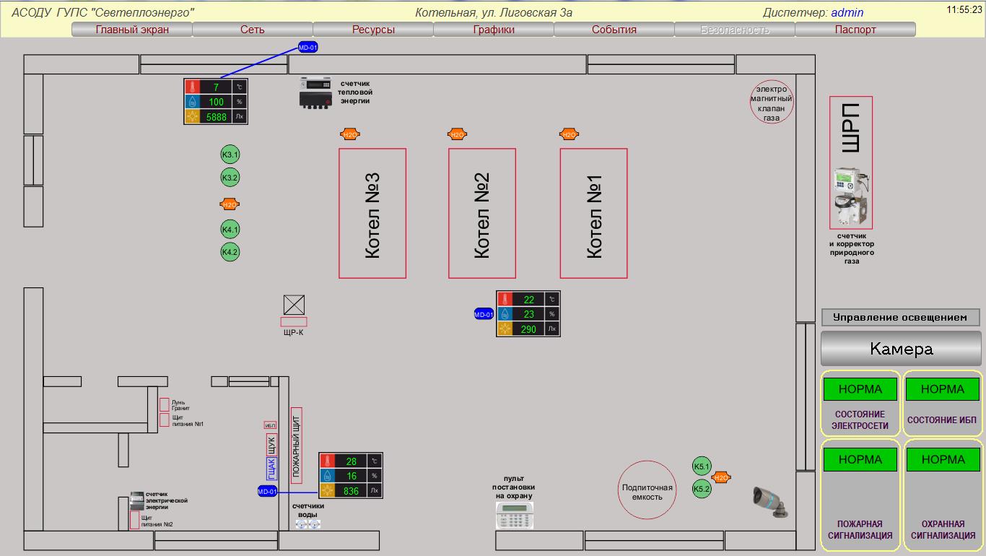Viewport: 986px width, 556px height.
Task: Click the crossed-box symbol above ЩР-К
Action: [x=294, y=305]
